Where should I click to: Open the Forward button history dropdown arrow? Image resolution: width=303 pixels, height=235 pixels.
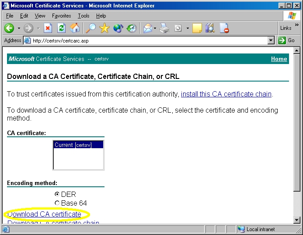coord(38,28)
